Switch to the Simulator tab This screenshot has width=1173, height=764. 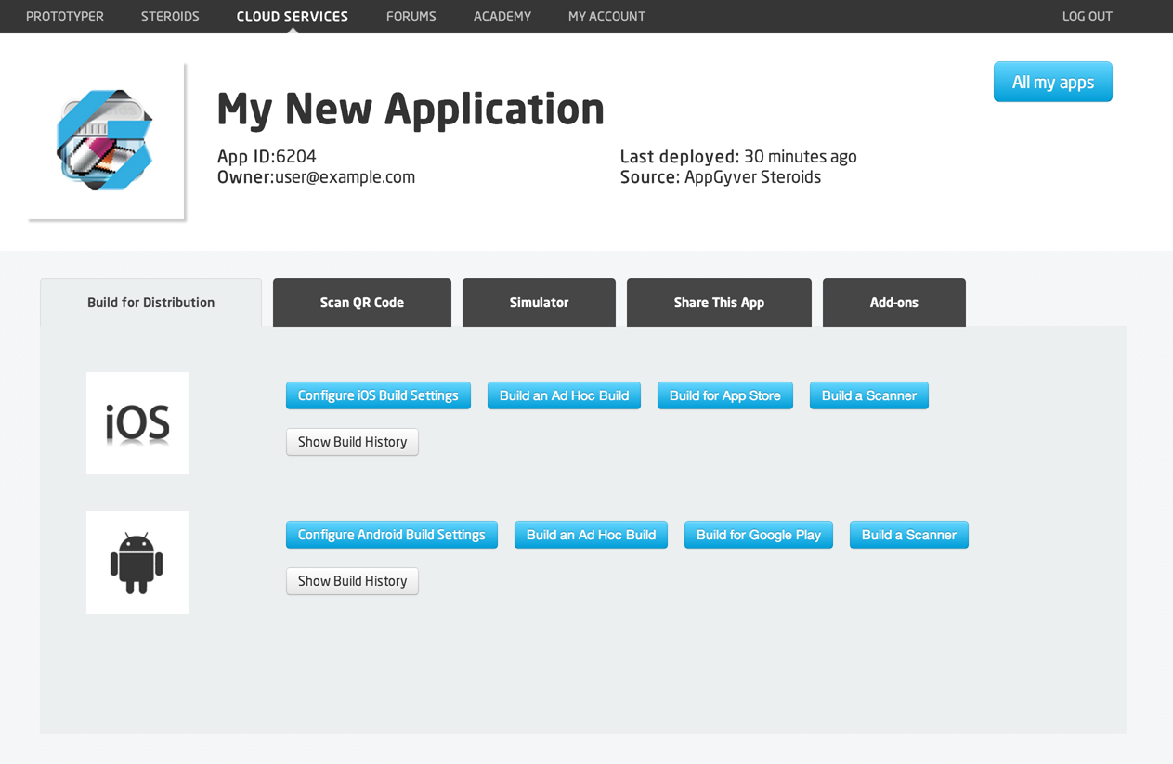pos(539,303)
